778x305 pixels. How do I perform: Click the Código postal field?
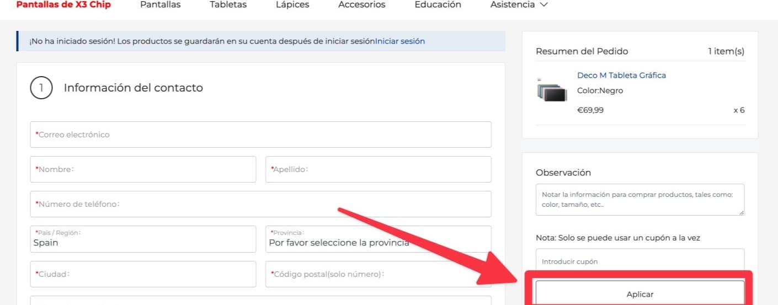tap(378, 274)
